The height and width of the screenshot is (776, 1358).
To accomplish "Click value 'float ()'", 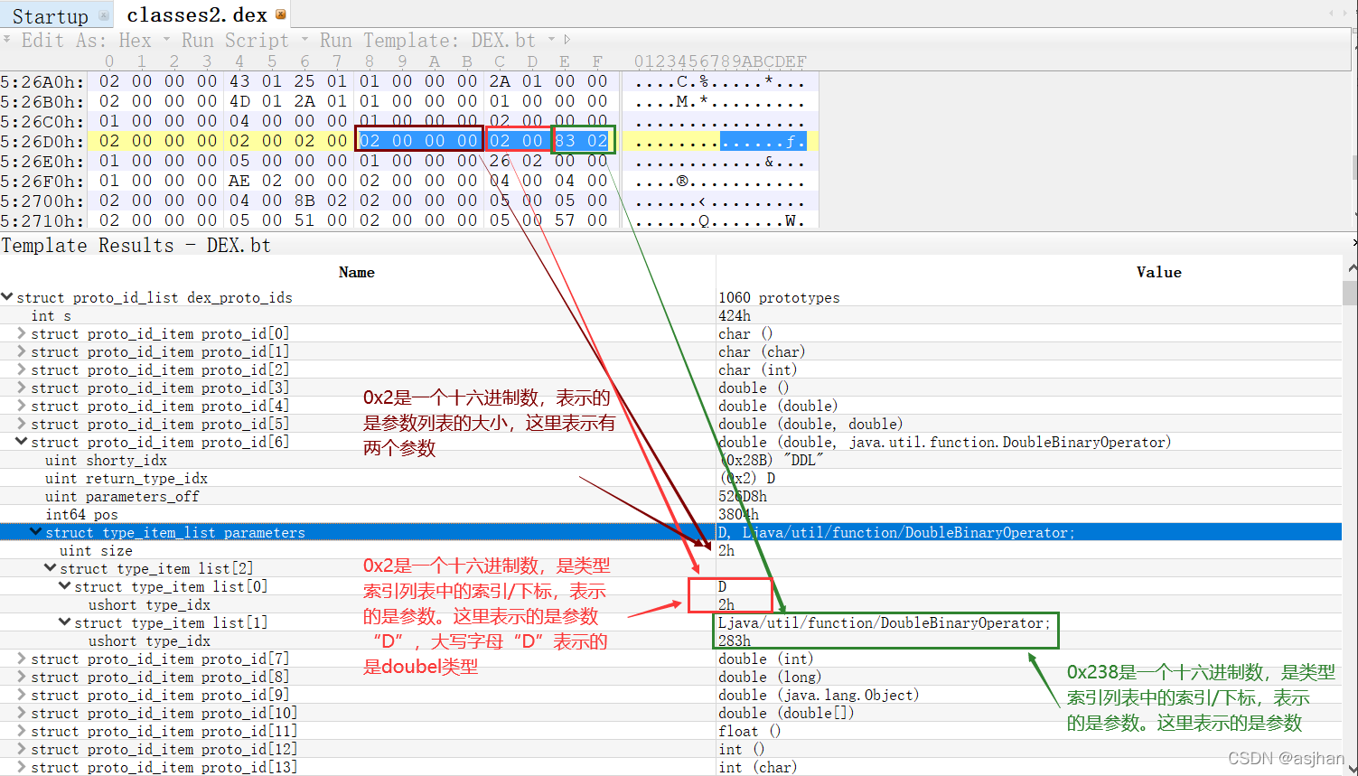I will click(749, 731).
